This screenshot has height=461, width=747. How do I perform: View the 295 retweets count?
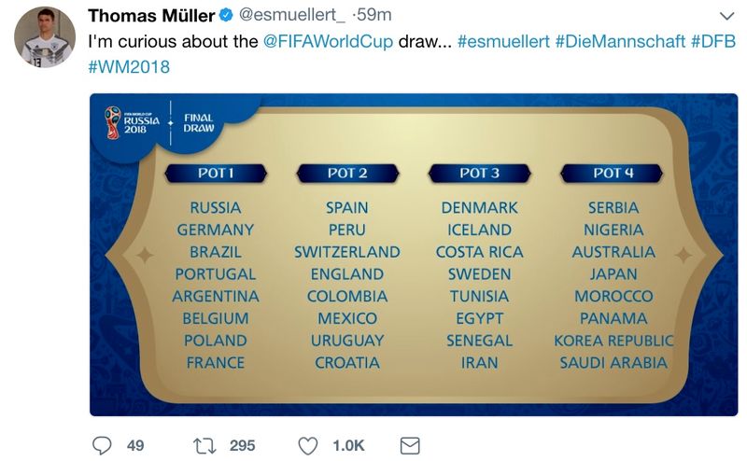coord(243,446)
